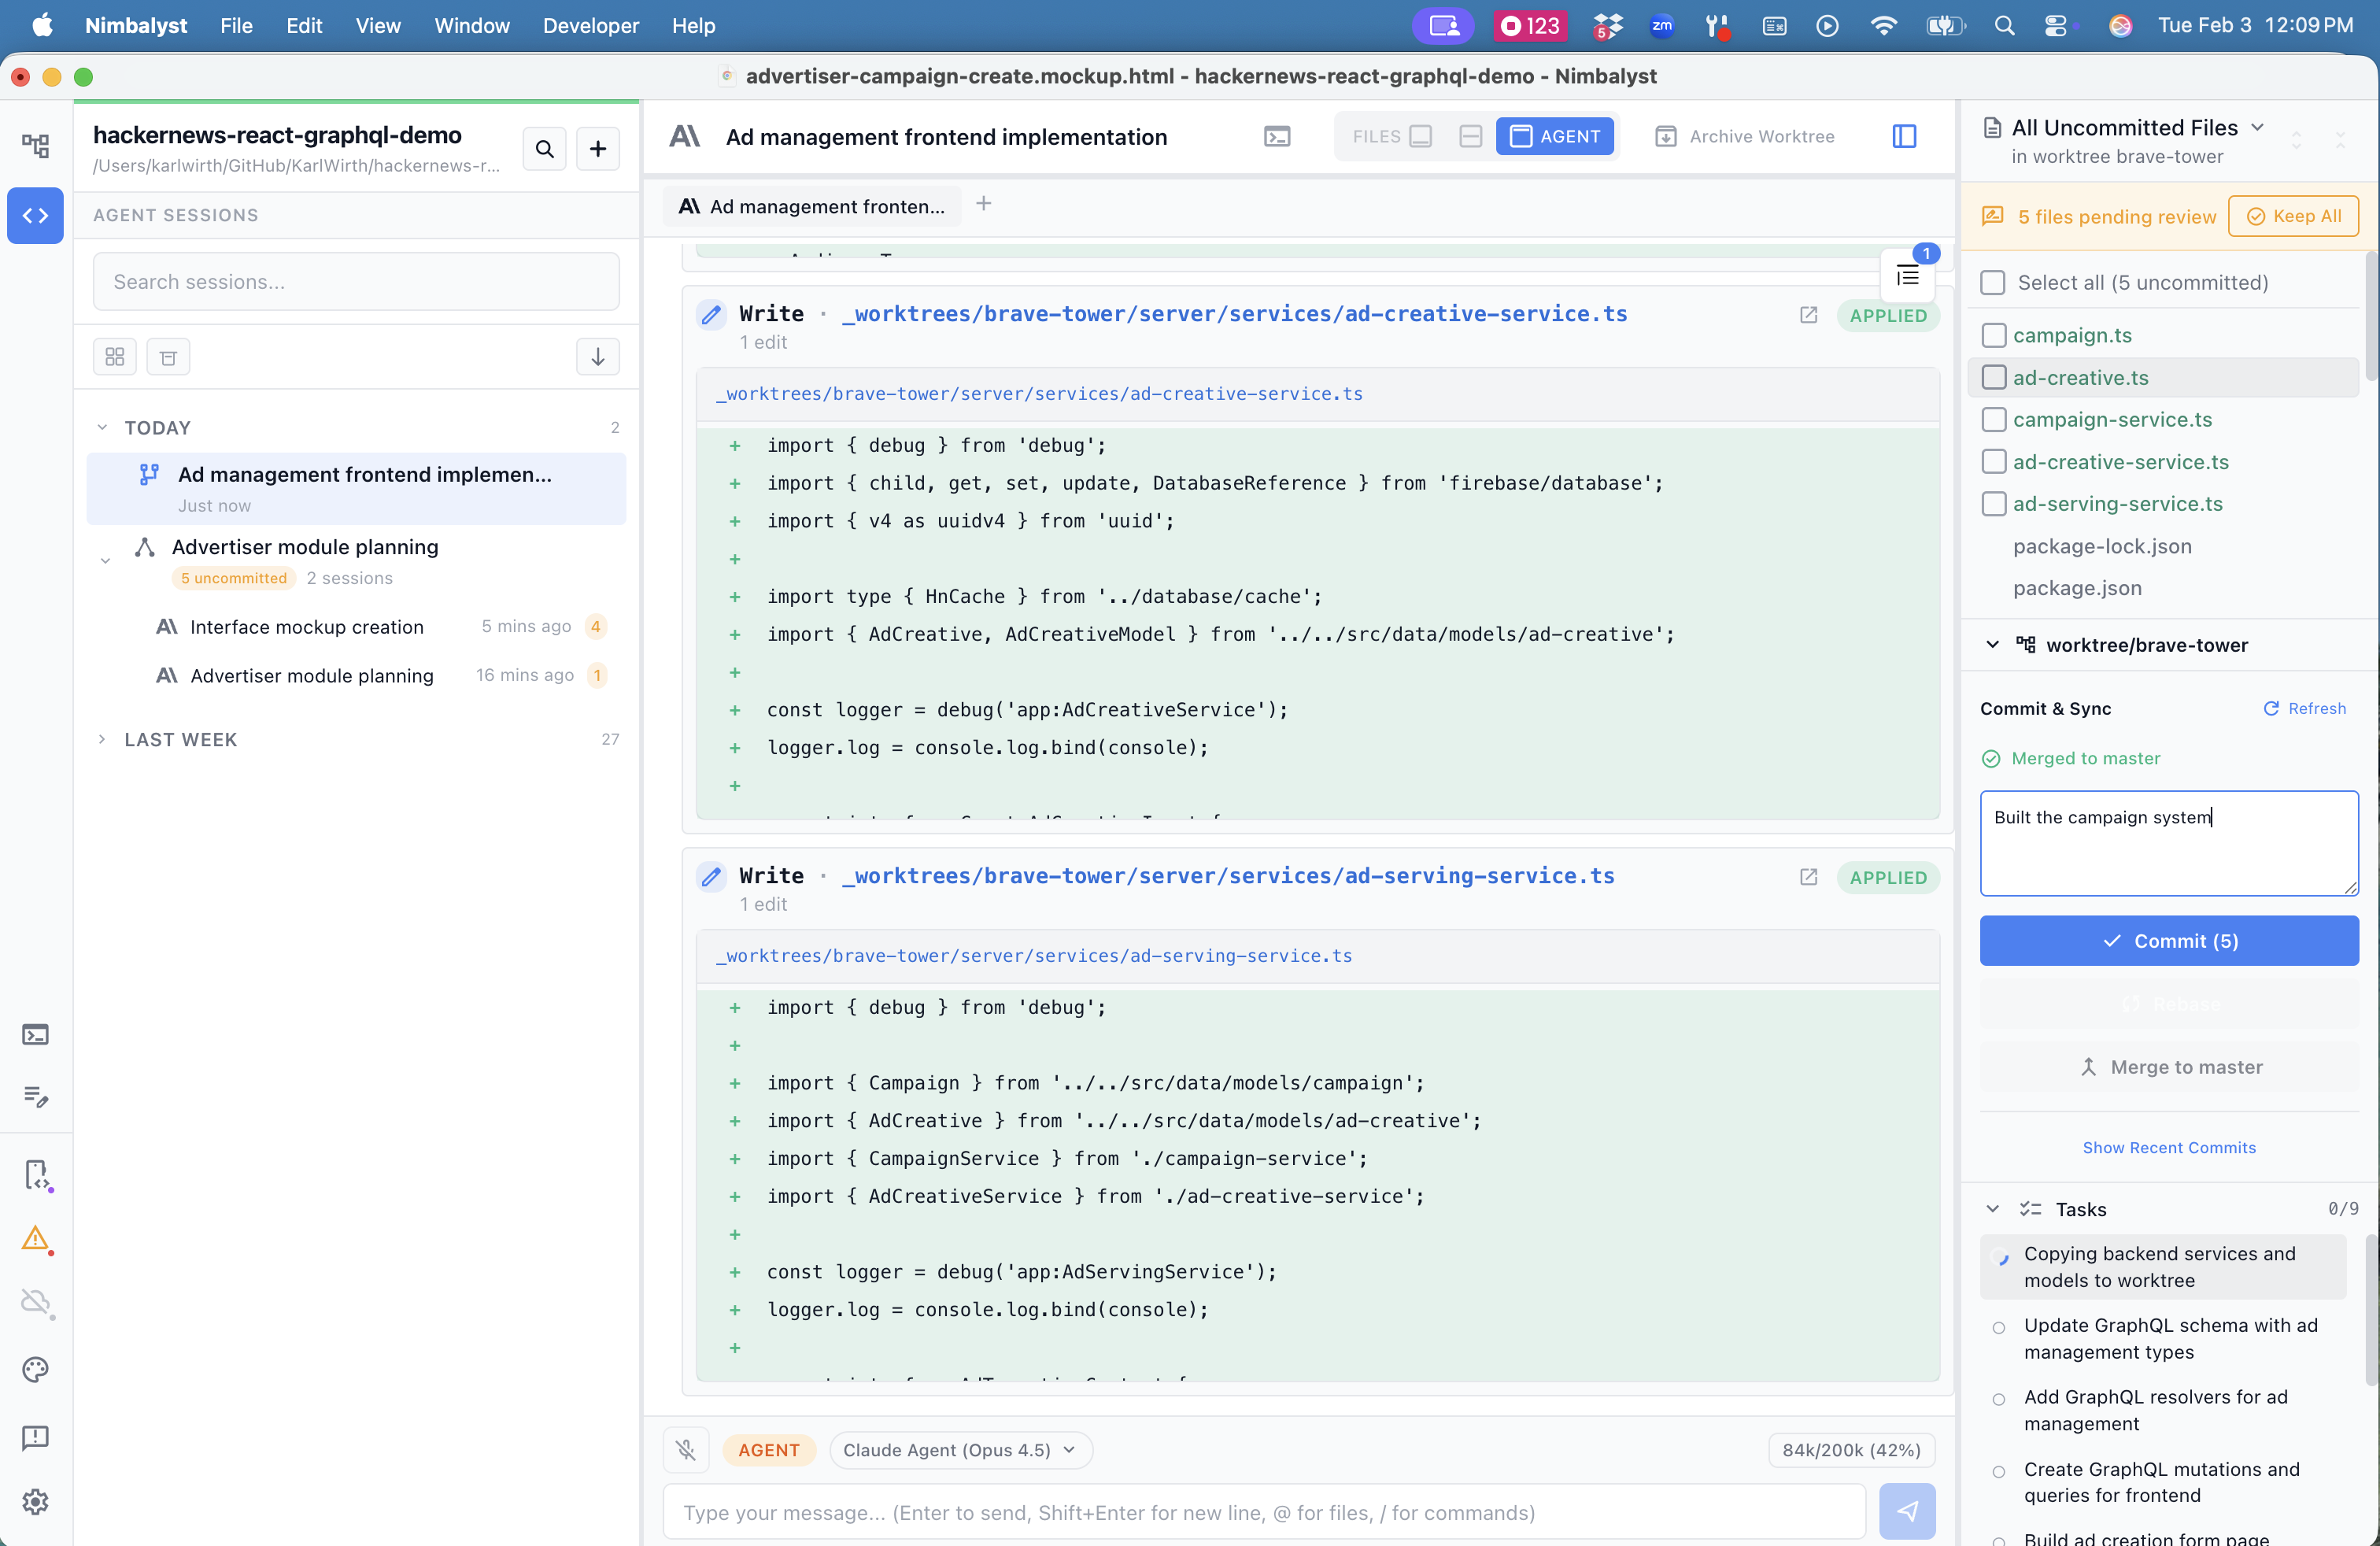Open the worktree graph sidebar icon
This screenshot has height=1546, width=2380.
[36, 147]
